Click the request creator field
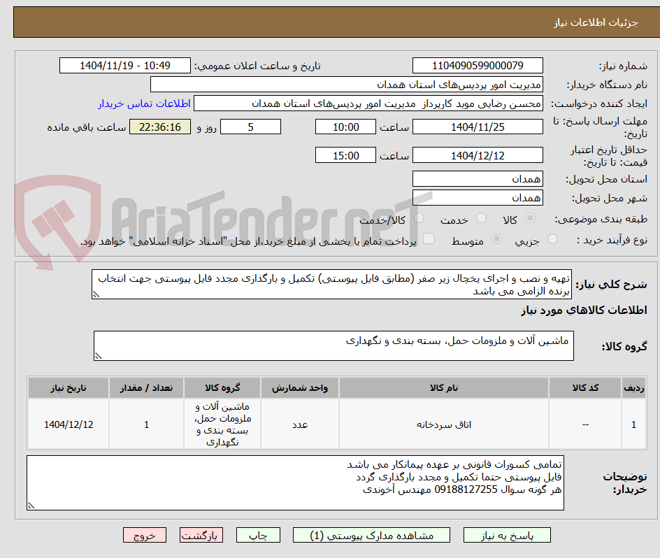 coord(368,103)
